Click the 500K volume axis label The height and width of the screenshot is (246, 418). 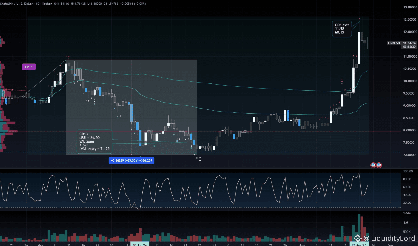click(407, 232)
